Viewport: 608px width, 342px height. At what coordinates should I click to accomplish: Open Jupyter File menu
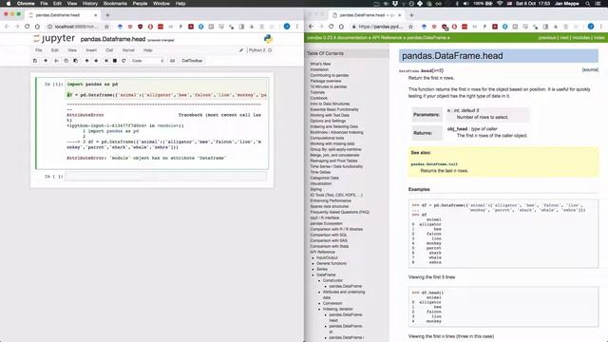pos(38,50)
